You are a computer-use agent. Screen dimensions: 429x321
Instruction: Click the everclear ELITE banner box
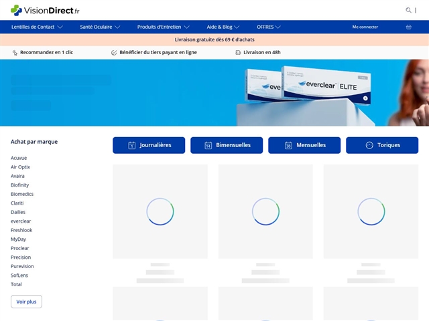tap(327, 85)
